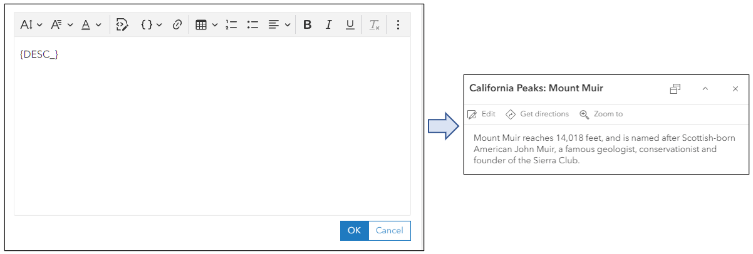
Task: Open the font size dropdown
Action: (x=31, y=25)
